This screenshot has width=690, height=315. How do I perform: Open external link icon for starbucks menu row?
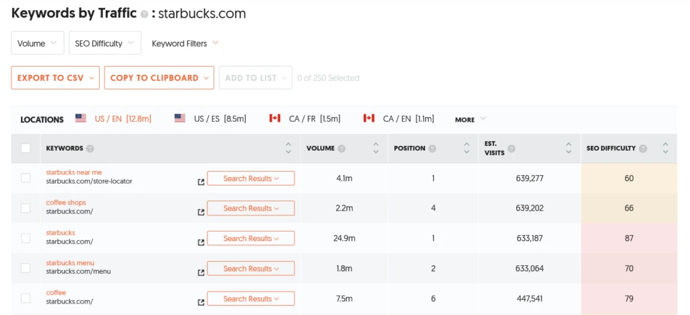(x=201, y=273)
